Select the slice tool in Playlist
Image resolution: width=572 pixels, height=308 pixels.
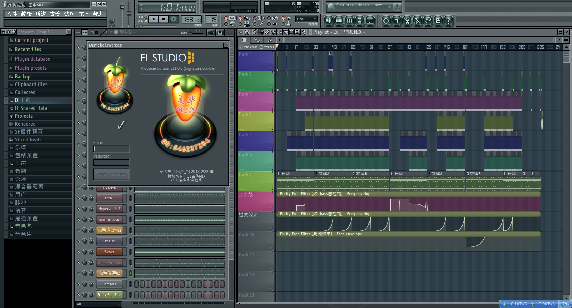coord(285,32)
